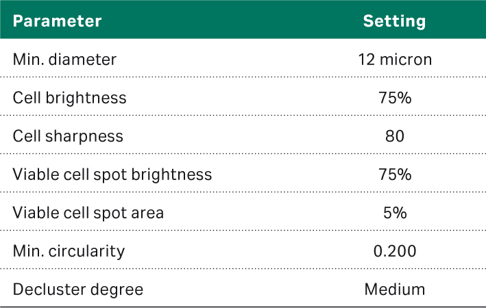Screen dimensions: 486x308
Task: Click the 75% value for viable spot brightness
Action: click(x=395, y=175)
